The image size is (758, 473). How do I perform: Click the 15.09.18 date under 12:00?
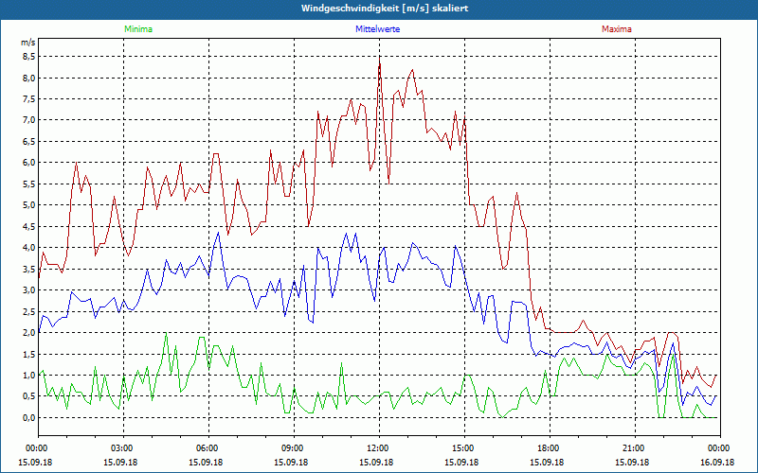pyautogui.click(x=376, y=462)
